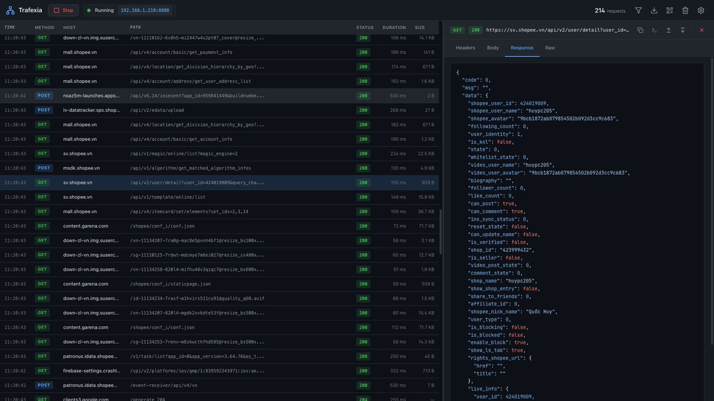Close the request detail panel with red X
The image size is (714, 401).
pos(702,30)
